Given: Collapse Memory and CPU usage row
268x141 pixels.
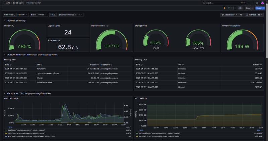Looking at the screenshot, I should pyautogui.click(x=5, y=94).
